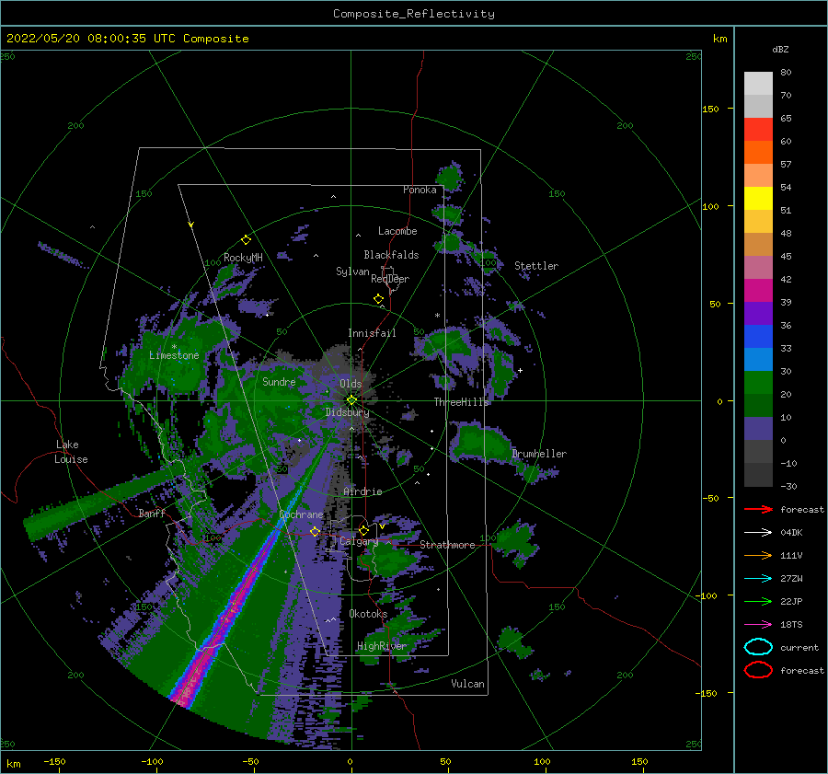
Task: Click the RedDeer city label
Action: tap(390, 279)
